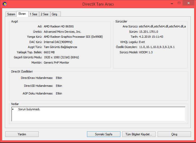Click Etkin next to AGP Doku Hızlandırması
Image resolution: width=196 pixels, height=143 pixels.
coord(59,93)
